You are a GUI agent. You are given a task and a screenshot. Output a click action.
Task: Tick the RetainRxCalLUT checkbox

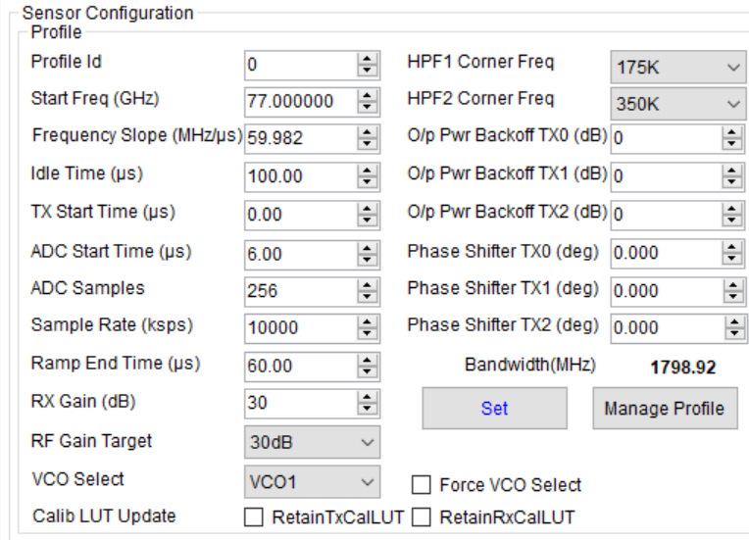pyautogui.click(x=421, y=517)
